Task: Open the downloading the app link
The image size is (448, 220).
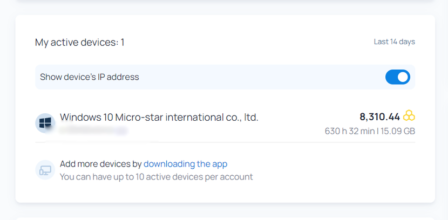Action: coord(186,164)
